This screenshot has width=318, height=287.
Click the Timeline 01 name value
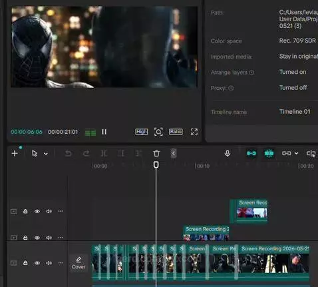[x=295, y=112]
